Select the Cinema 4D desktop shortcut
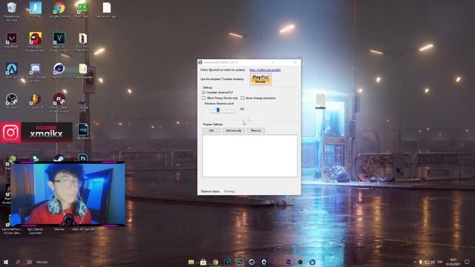The height and width of the screenshot is (267, 475). [x=59, y=70]
